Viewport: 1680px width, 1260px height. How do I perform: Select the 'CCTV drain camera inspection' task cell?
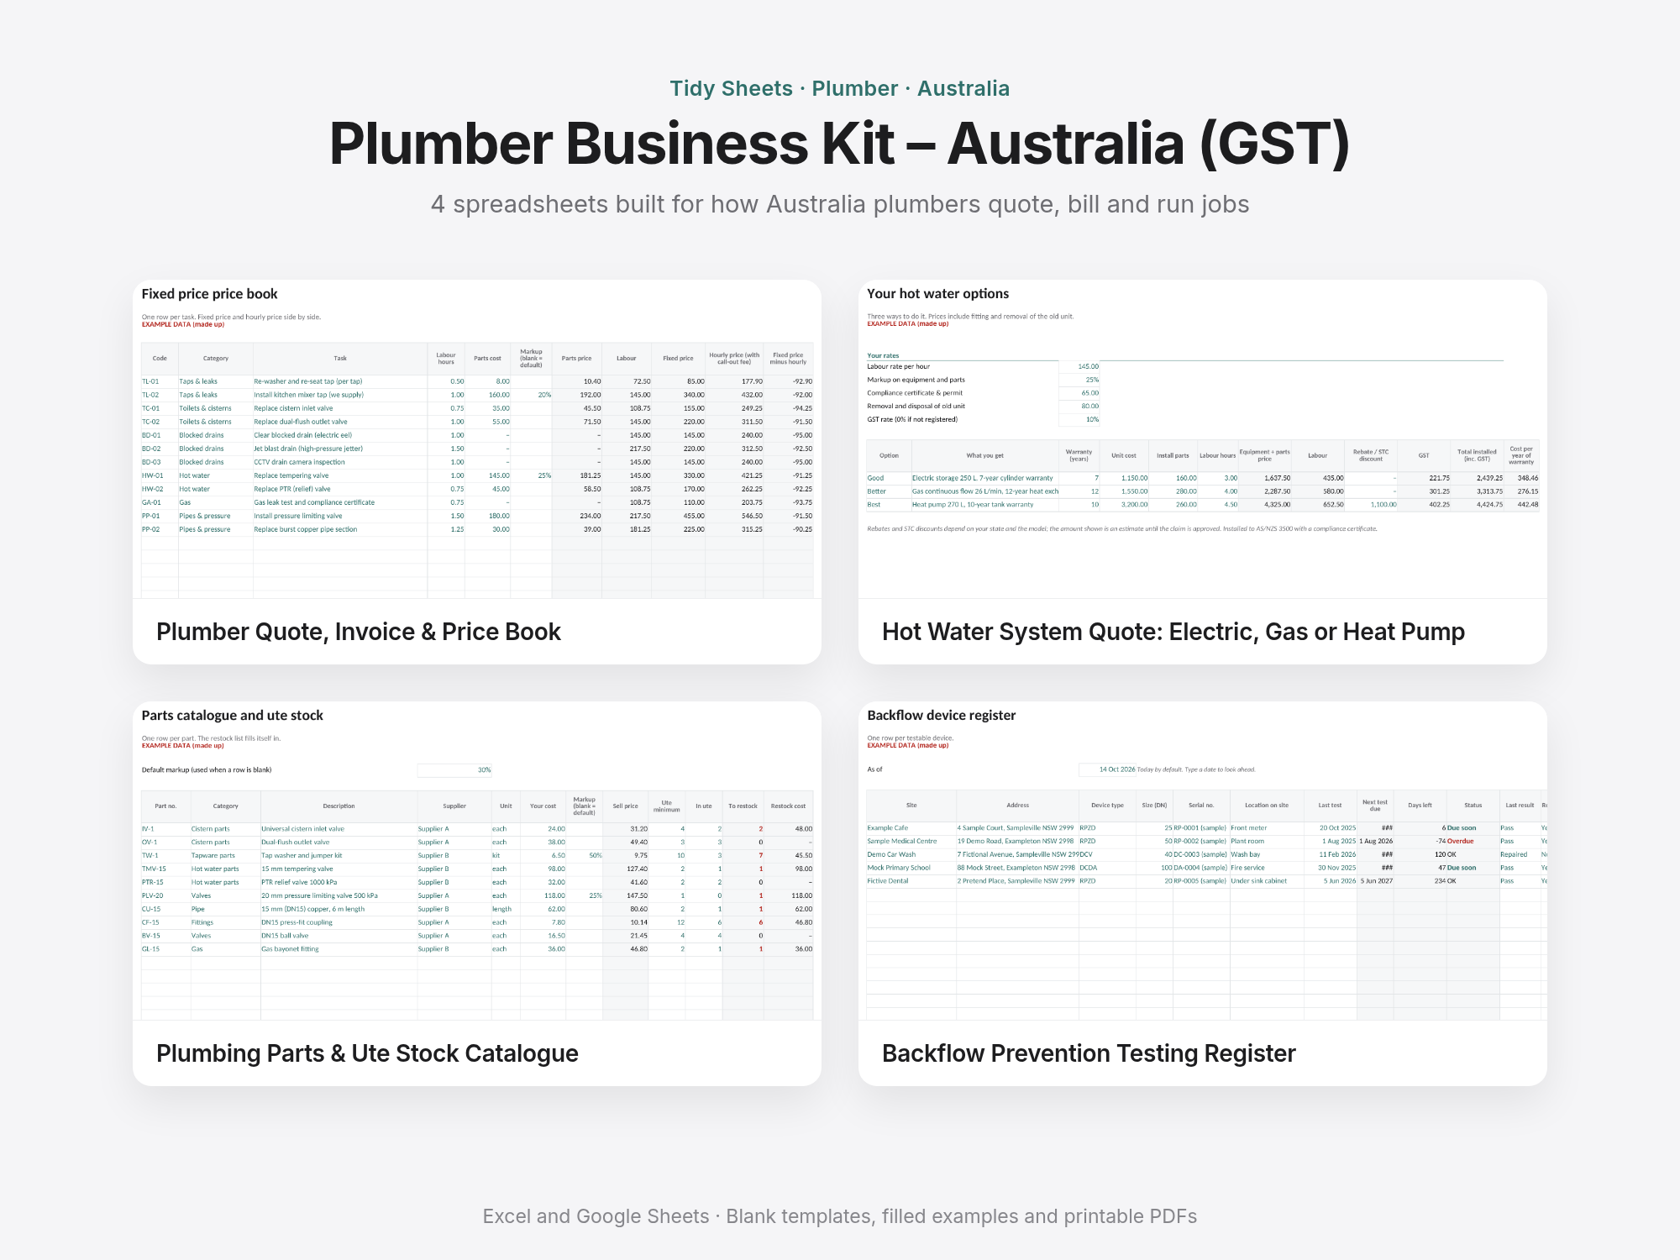coord(340,462)
